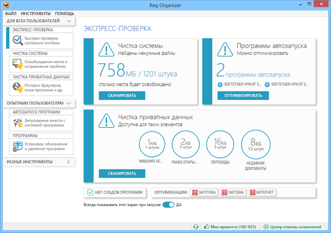Viewport: 331px width, 233px height.
Task: Open the ИНСТРУМЕНТЫ menu
Action: pos(36,13)
